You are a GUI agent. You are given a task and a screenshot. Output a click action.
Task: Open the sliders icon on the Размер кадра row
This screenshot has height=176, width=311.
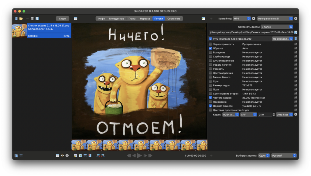pyautogui.click(x=296, y=85)
